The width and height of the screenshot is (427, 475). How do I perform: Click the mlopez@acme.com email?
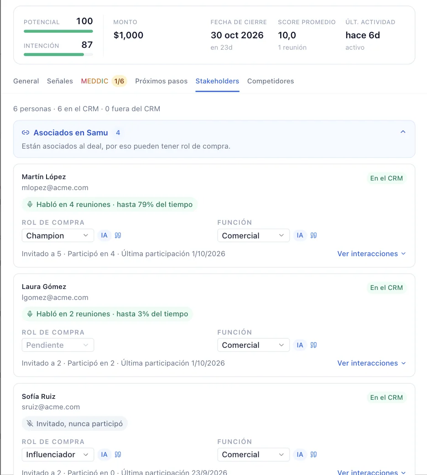[55, 188]
